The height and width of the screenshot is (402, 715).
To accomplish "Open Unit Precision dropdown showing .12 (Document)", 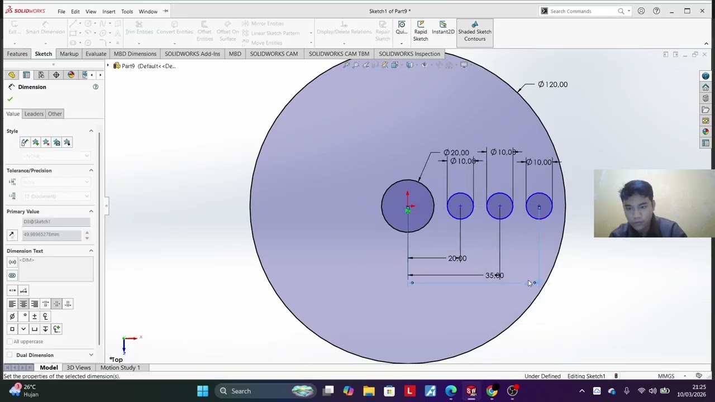I will pos(56,196).
